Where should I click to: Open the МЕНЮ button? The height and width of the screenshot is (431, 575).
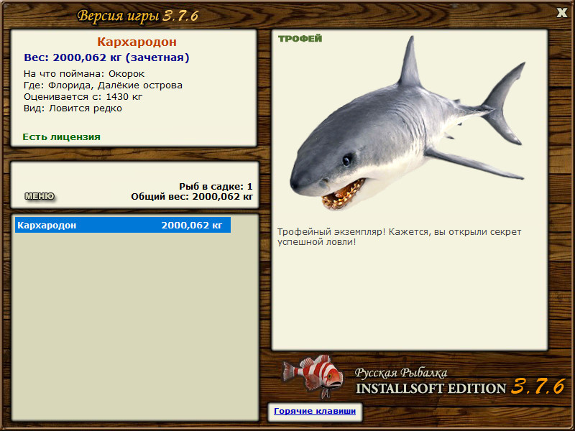point(40,196)
